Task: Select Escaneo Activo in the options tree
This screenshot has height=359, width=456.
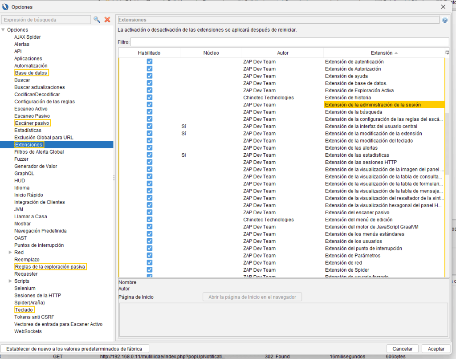Action: (x=31, y=109)
